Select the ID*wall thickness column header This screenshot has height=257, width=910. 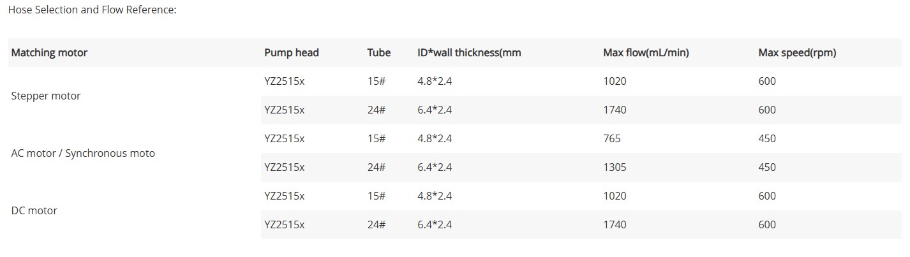click(469, 53)
